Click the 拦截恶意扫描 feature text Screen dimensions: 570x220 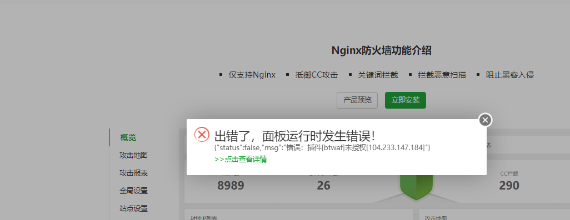[x=442, y=75]
